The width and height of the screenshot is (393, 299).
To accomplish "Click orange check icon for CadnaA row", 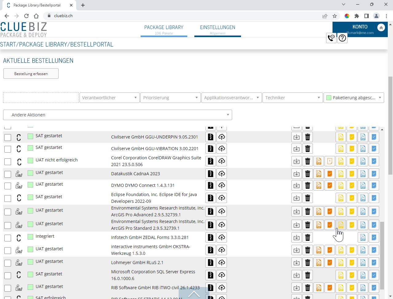I will point(330,174).
